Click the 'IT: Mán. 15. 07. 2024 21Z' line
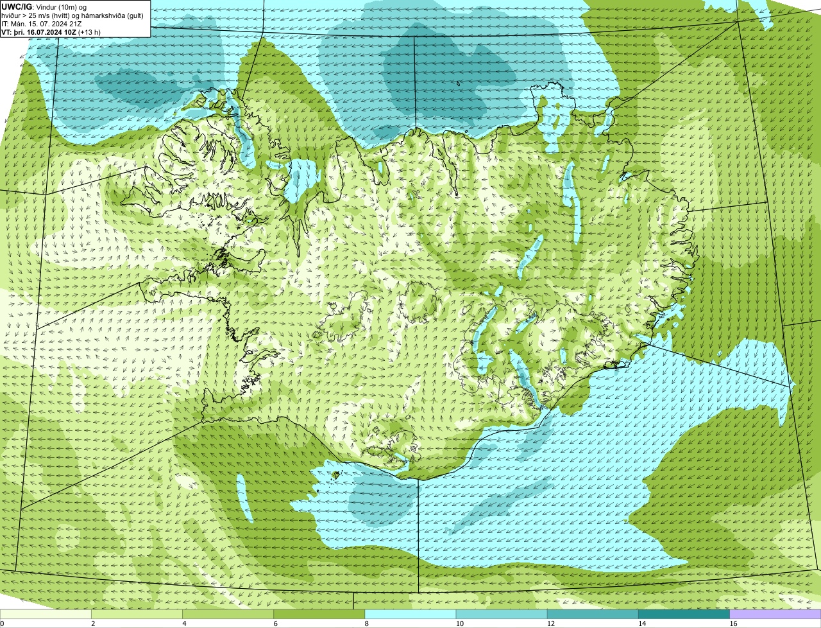The image size is (821, 628). (40, 23)
